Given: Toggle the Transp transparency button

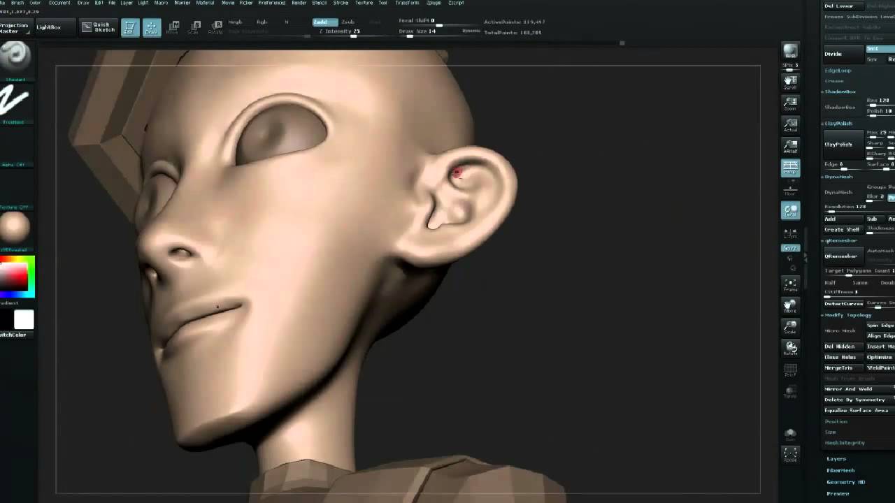Looking at the screenshot, I should [x=790, y=391].
